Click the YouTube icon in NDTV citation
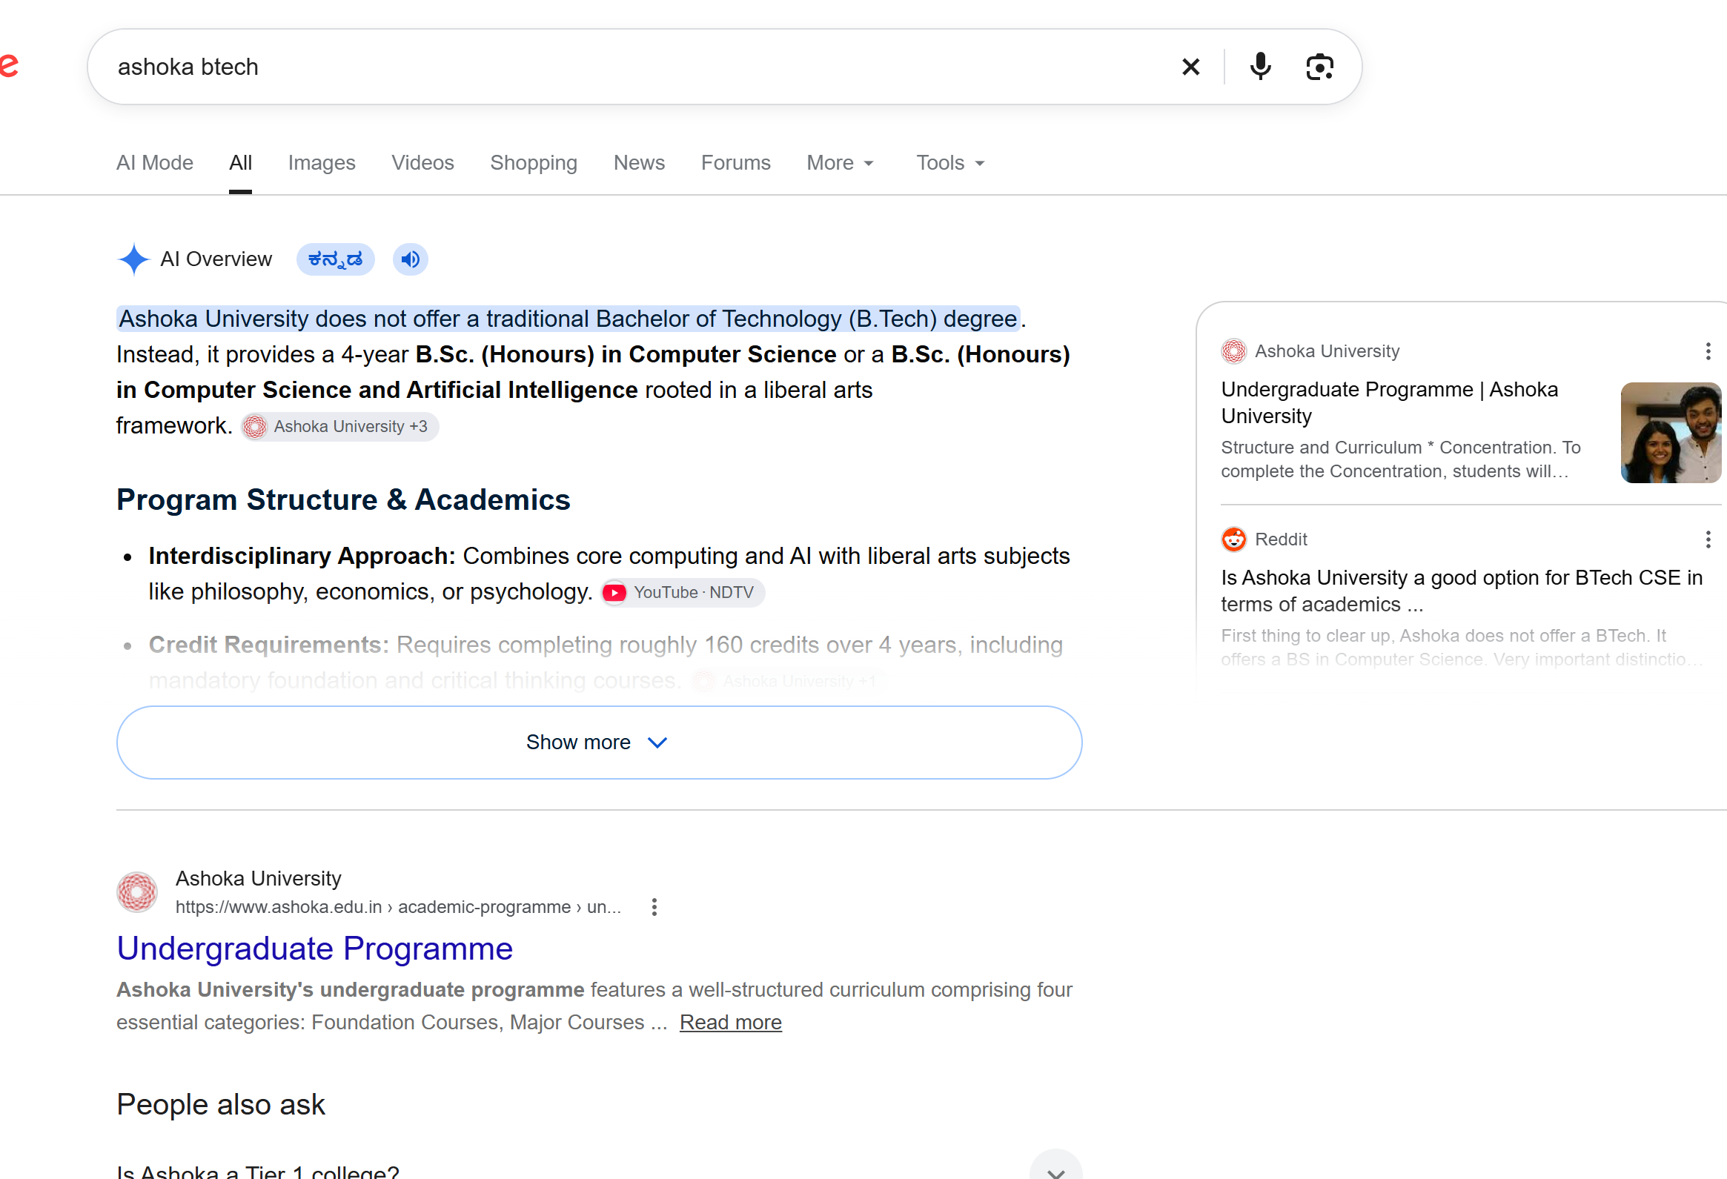The image size is (1727, 1179). [x=614, y=593]
